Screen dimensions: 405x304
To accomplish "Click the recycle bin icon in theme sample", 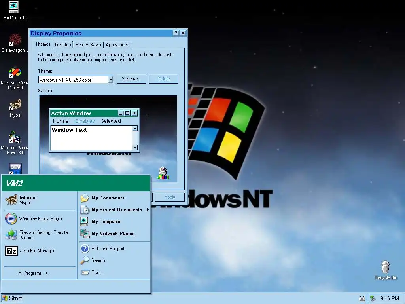I will (163, 173).
